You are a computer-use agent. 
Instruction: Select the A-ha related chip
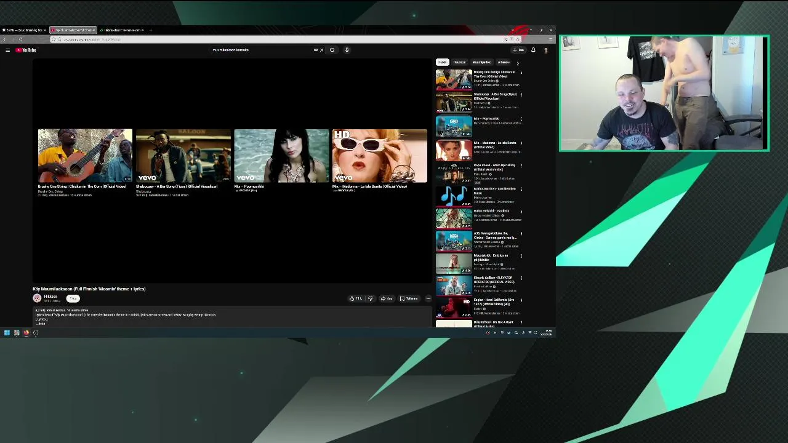pos(504,62)
